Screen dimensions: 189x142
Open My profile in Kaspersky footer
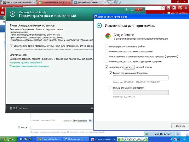click(19, 108)
